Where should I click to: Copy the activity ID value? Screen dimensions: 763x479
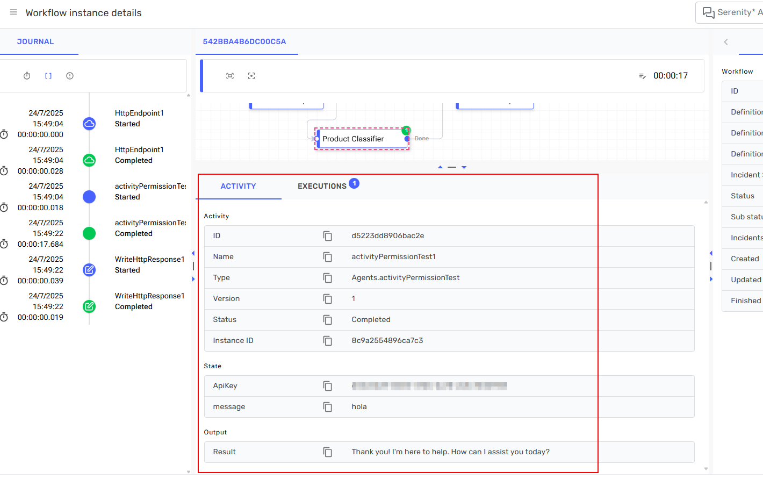(328, 235)
